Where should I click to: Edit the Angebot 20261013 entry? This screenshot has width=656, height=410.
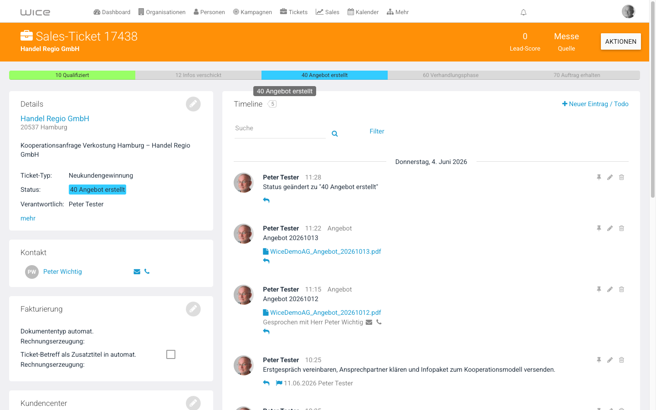click(610, 228)
